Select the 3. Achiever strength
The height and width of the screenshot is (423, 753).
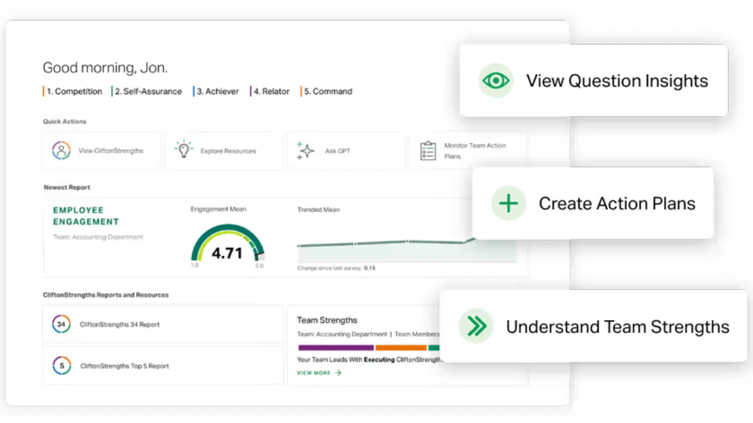(x=216, y=91)
